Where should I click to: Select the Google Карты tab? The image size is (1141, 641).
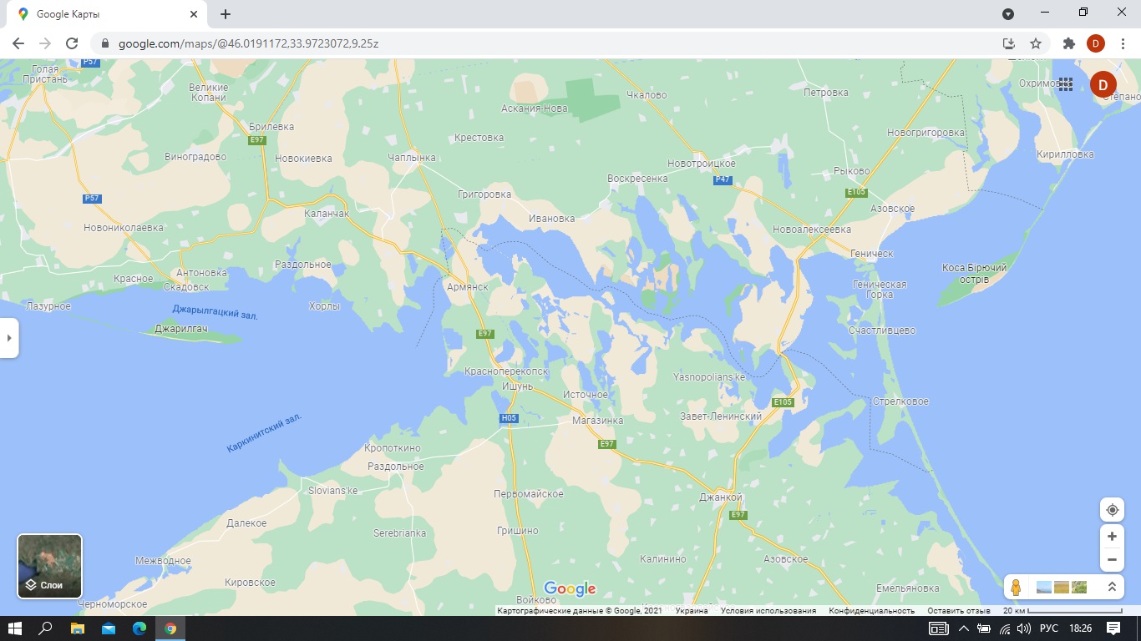point(109,14)
